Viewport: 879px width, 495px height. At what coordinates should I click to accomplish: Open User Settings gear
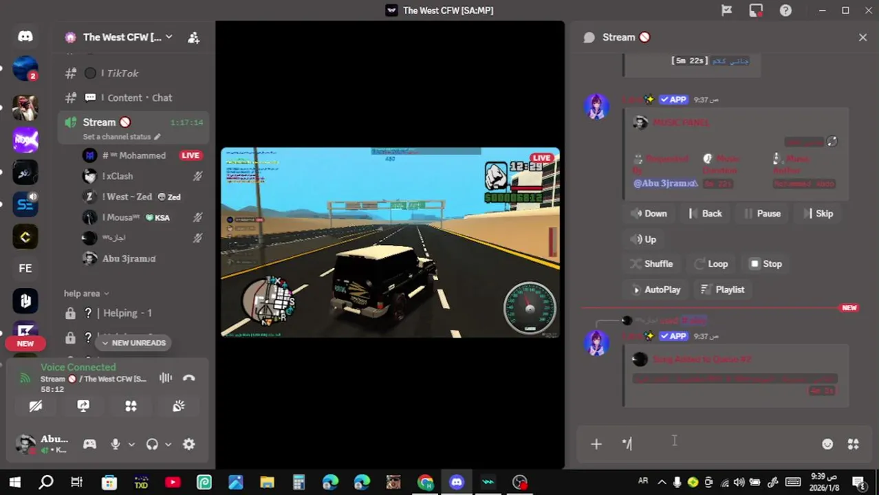(x=188, y=444)
